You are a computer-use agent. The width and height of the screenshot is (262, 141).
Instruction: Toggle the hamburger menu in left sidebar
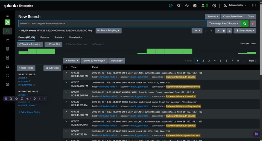point(7,16)
